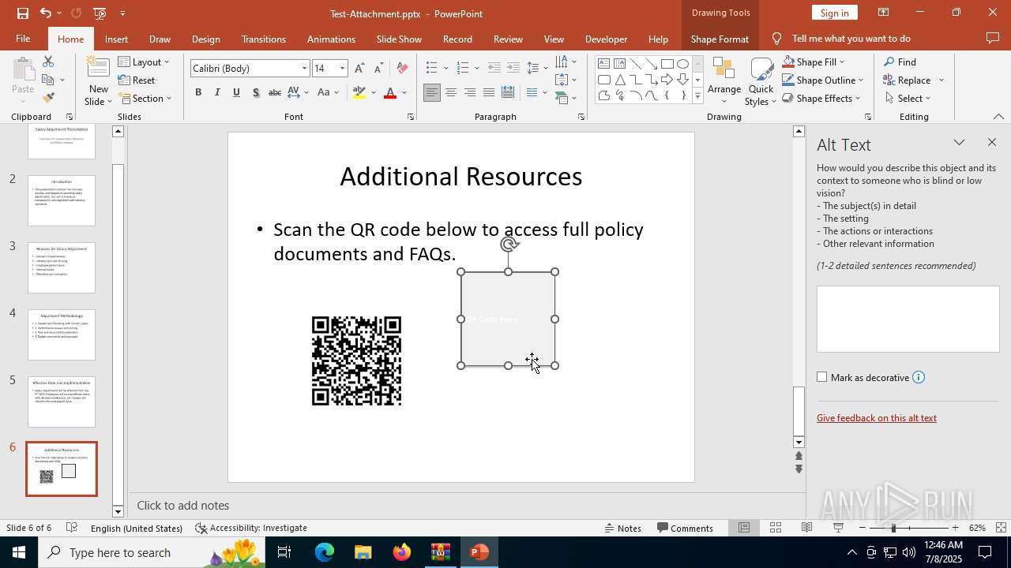Open the font size dropdown
The height and width of the screenshot is (568, 1011).
[342, 69]
